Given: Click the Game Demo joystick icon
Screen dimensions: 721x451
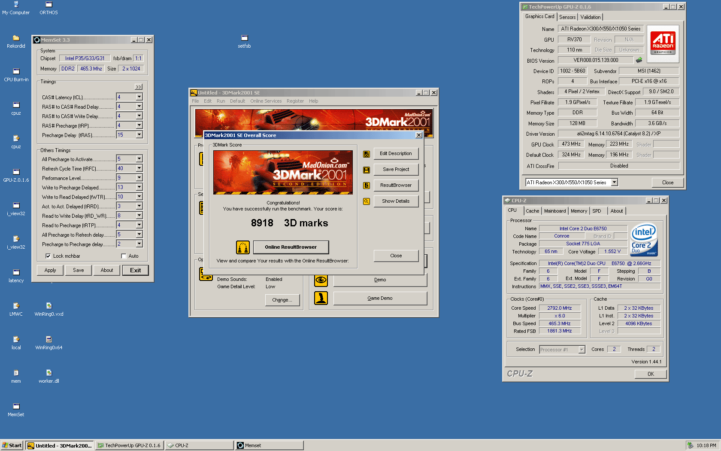Looking at the screenshot, I should (321, 298).
